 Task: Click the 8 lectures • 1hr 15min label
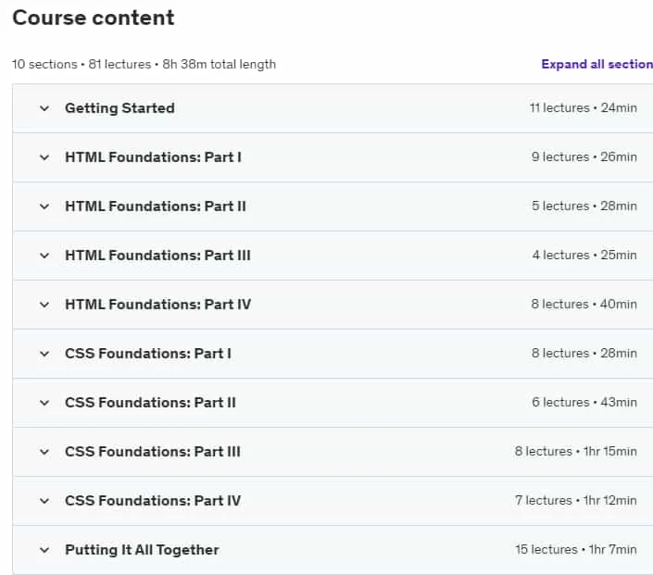(575, 451)
